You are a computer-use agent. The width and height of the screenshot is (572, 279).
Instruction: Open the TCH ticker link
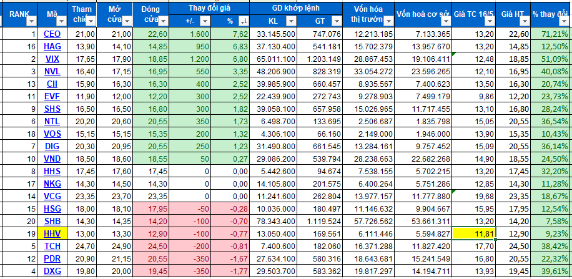[x=52, y=246]
